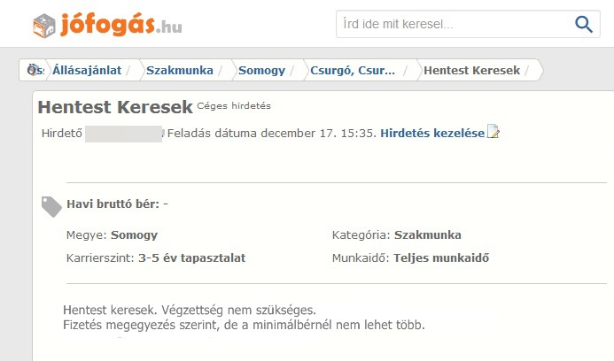The height and width of the screenshot is (361, 614).
Task: Open the Állásajánlat breadcrumb
Action: click(x=87, y=71)
